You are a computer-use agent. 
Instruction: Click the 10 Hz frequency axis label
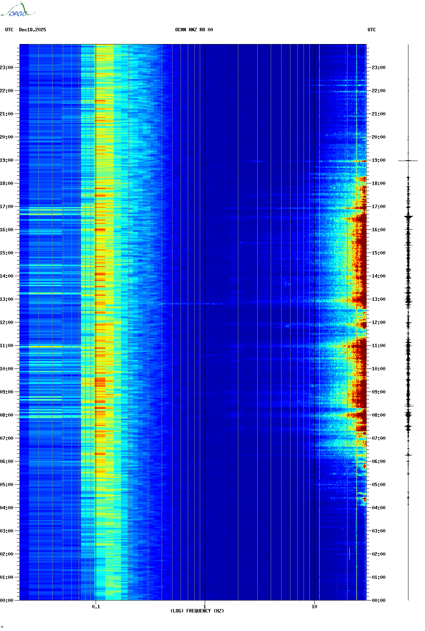(x=314, y=607)
